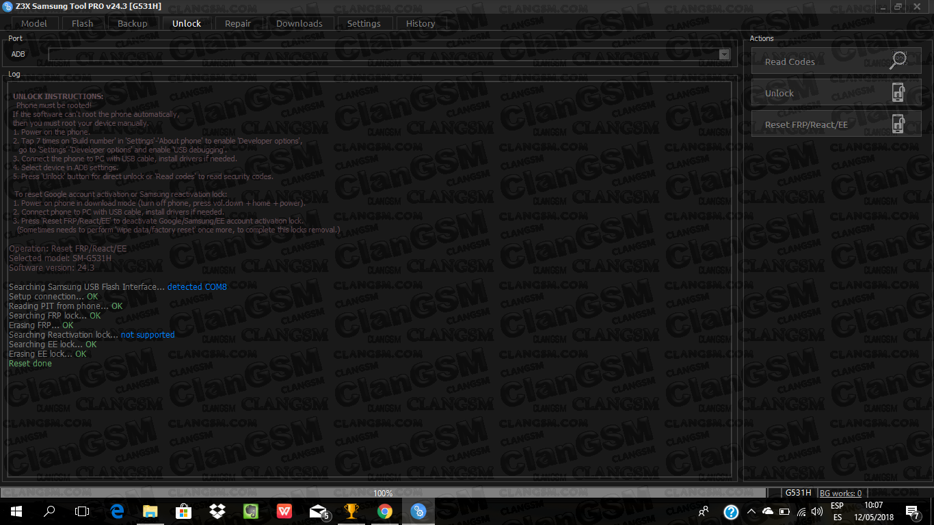Launch WPS Office from the taskbar

click(x=284, y=511)
